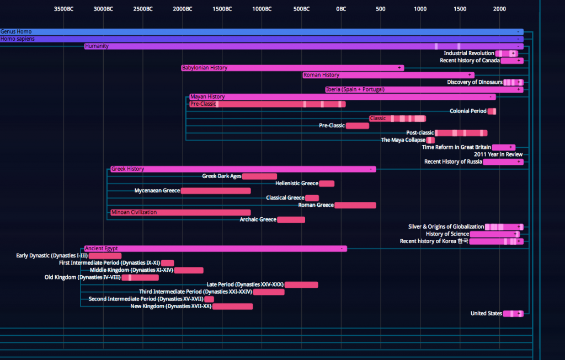This screenshot has height=360, width=565.
Task: Click the Greek History title text
Action: point(127,169)
